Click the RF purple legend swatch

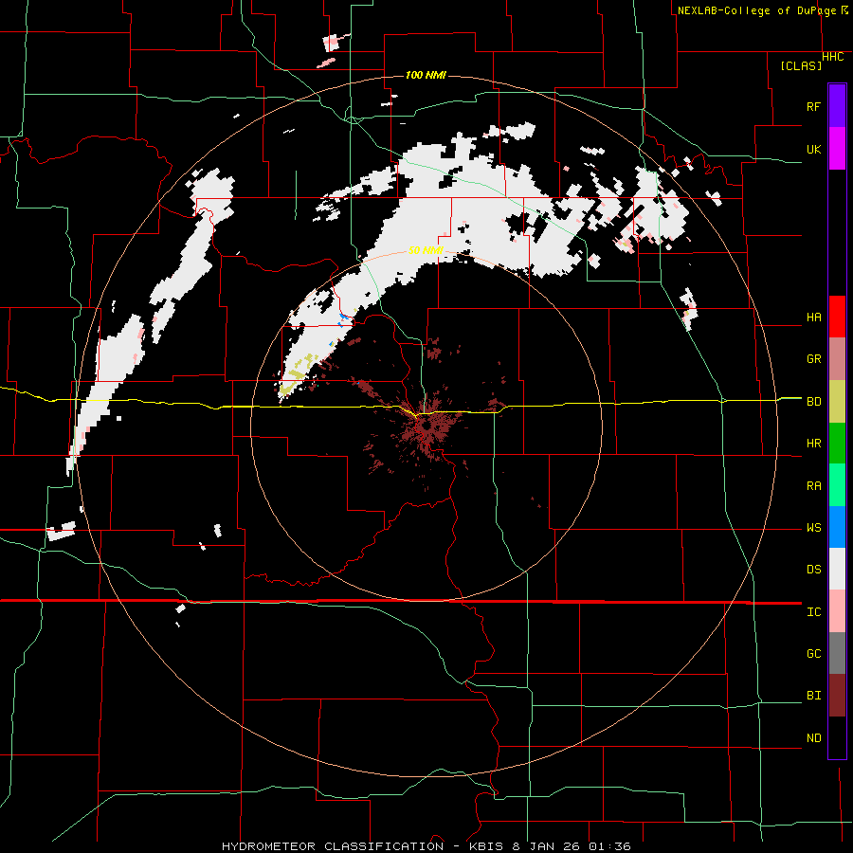(837, 105)
